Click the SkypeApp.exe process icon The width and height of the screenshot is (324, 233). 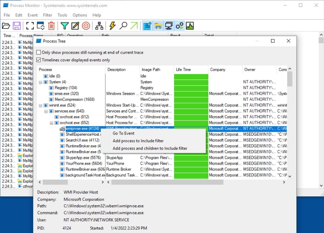pos(62,158)
